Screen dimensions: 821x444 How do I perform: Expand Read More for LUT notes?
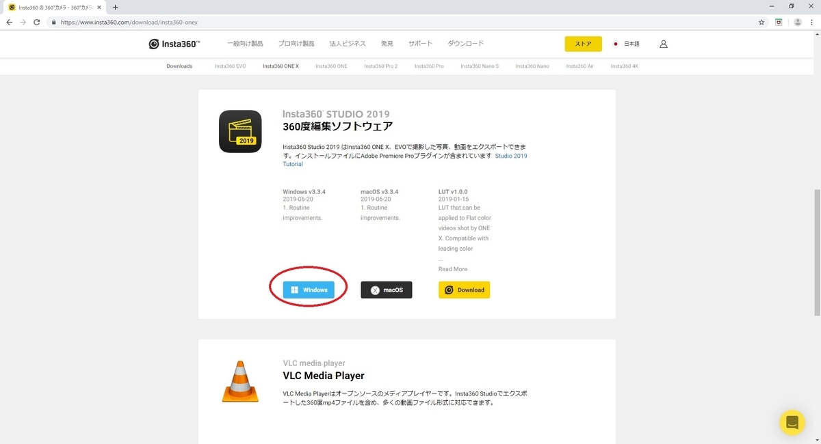point(453,269)
